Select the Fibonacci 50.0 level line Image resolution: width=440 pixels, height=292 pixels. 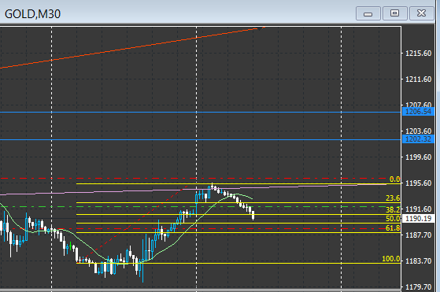[x=238, y=224]
